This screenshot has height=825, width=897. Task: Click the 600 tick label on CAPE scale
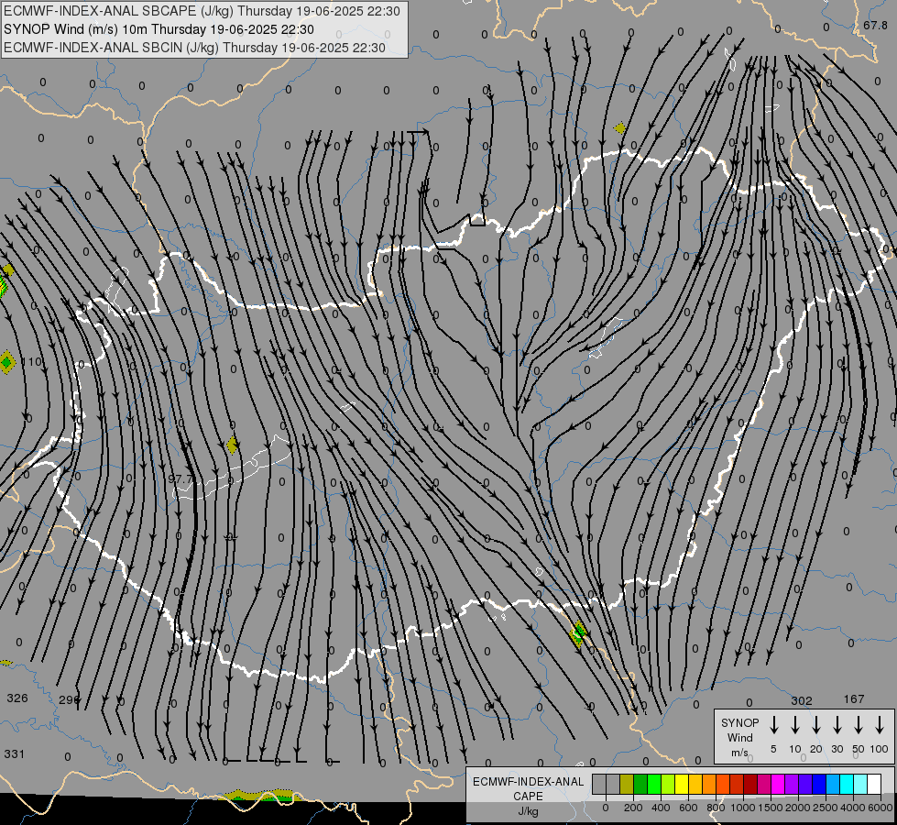pyautogui.click(x=688, y=808)
